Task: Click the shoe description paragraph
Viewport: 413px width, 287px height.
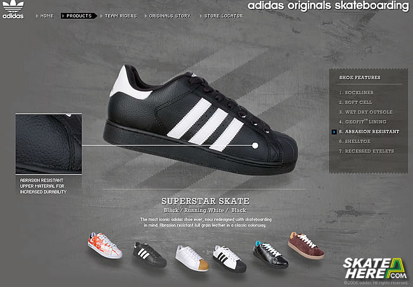Action: coord(206,222)
